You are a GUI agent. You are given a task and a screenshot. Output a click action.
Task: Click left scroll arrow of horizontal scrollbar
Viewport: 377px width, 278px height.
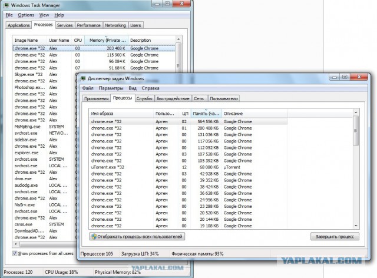[16, 244]
